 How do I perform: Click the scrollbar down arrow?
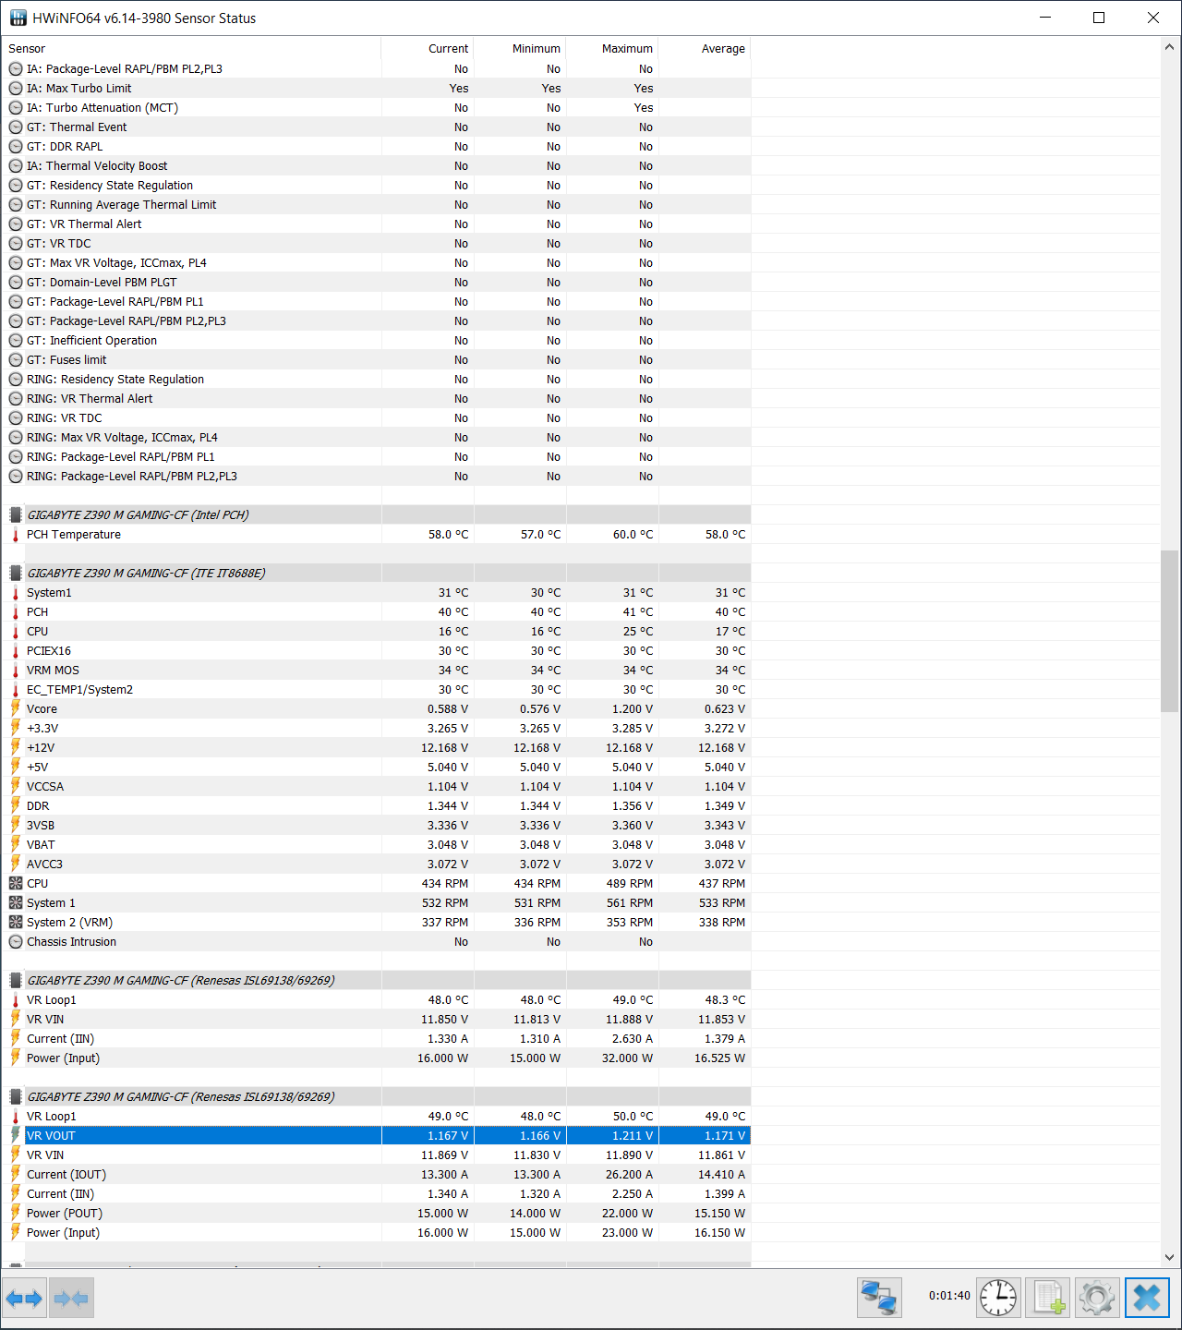coord(1170,1257)
